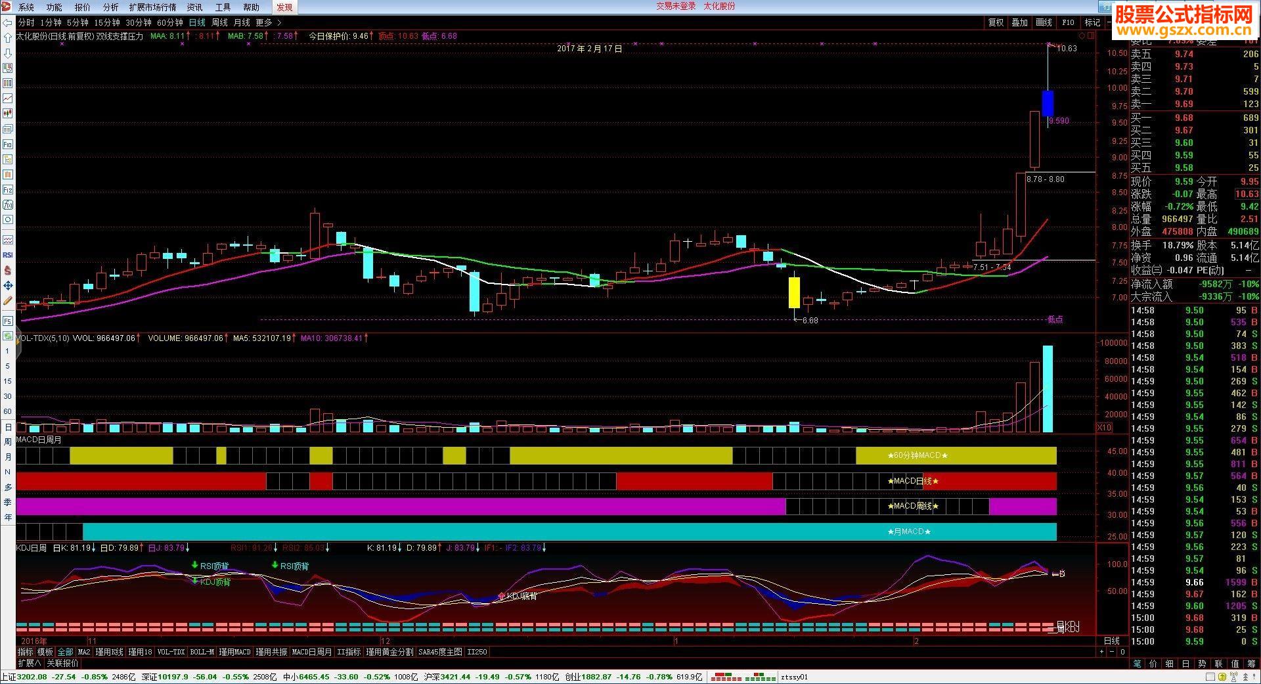Click the red dollar sign sidebar icon

point(8,270)
